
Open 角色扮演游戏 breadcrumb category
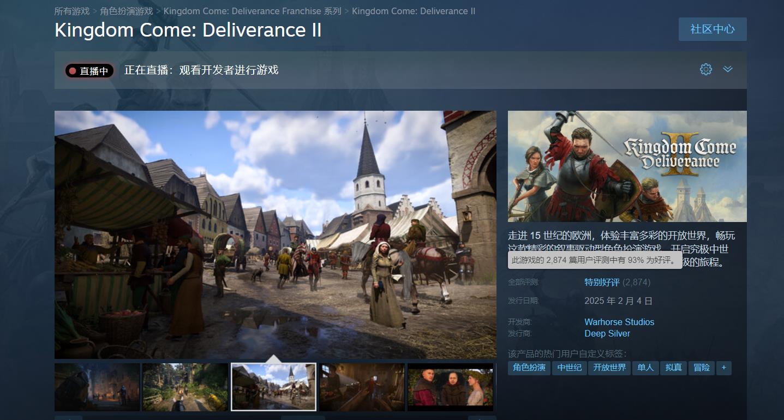[127, 11]
